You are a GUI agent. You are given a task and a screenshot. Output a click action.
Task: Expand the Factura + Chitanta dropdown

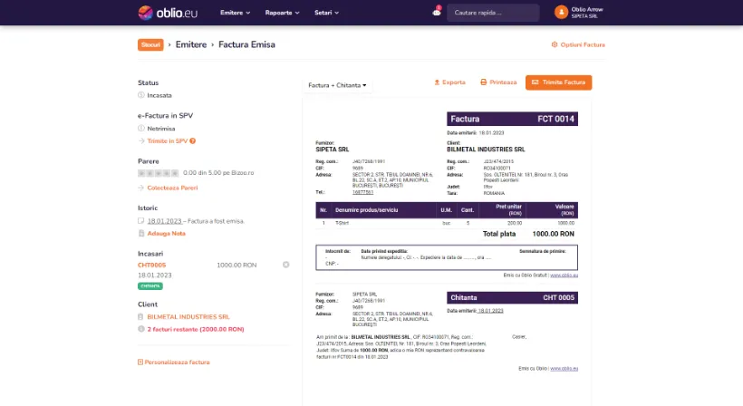[337, 85]
